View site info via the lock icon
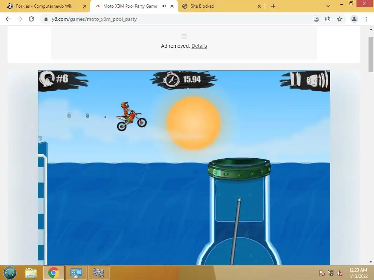 (46, 19)
